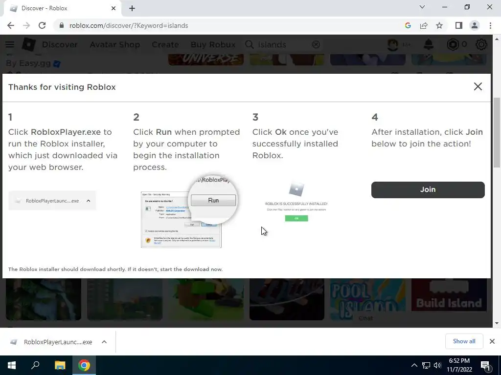Bookmark this tab with star icon

point(439,25)
